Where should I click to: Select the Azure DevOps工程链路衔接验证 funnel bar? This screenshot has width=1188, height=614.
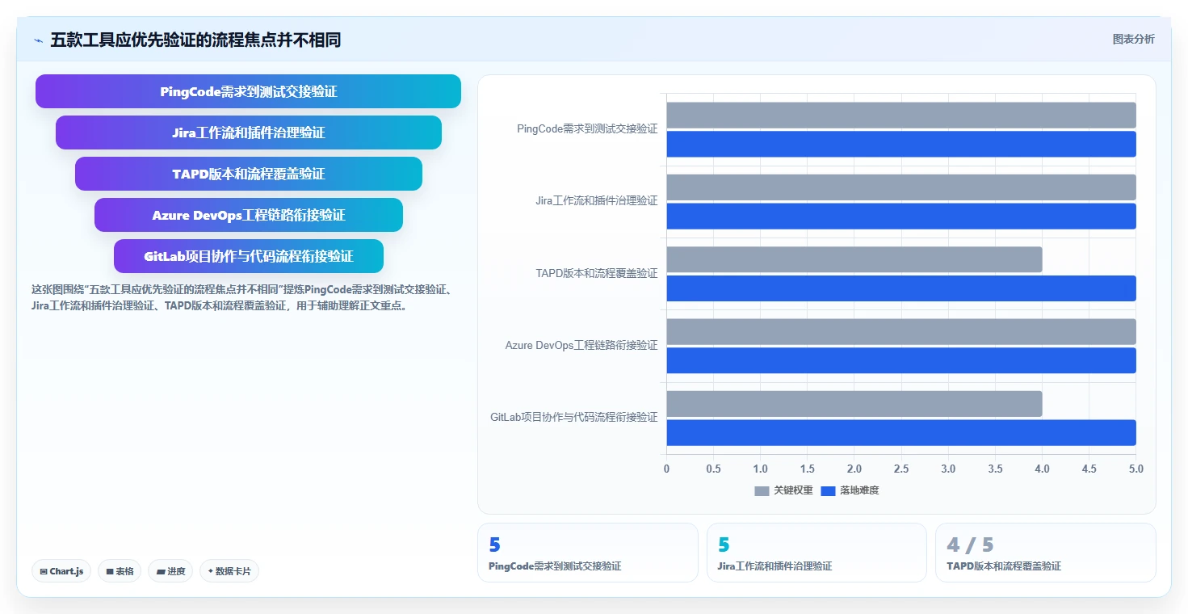249,215
